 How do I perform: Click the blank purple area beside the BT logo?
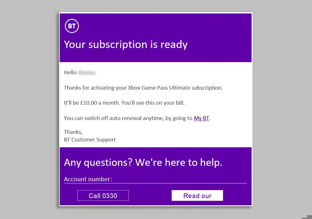[x=165, y=26]
